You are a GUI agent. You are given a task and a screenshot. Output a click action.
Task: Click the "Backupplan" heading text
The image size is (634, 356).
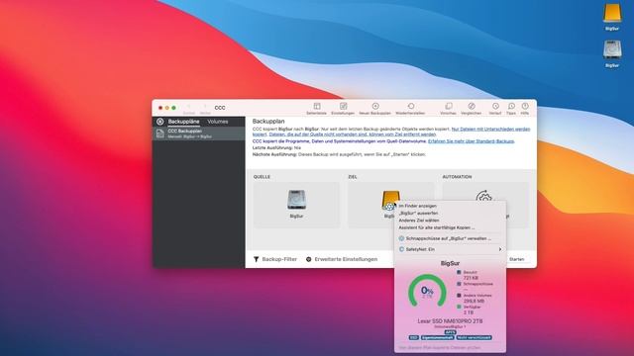[x=268, y=121]
